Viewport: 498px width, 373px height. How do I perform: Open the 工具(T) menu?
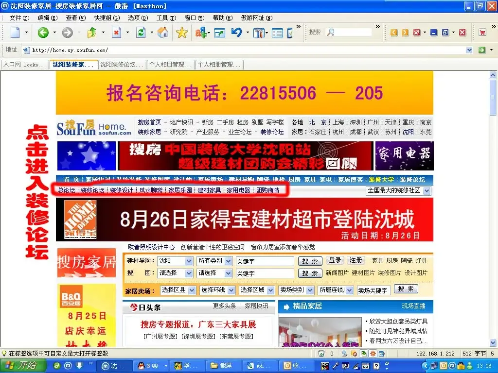[x=166, y=18]
